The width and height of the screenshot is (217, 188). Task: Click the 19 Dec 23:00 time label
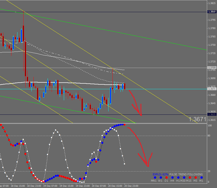(83, 186)
